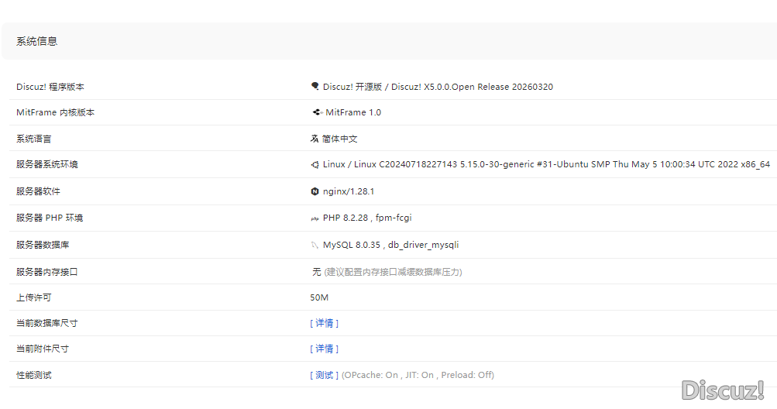Screen dimensions: 777x409
Task: Click the MySQL 8.0.35 database value
Action: 390,245
